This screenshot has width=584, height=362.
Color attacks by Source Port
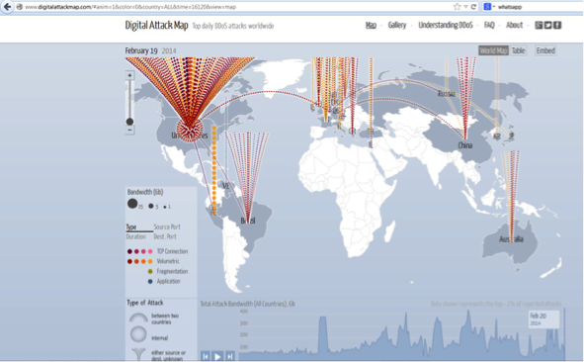(167, 226)
